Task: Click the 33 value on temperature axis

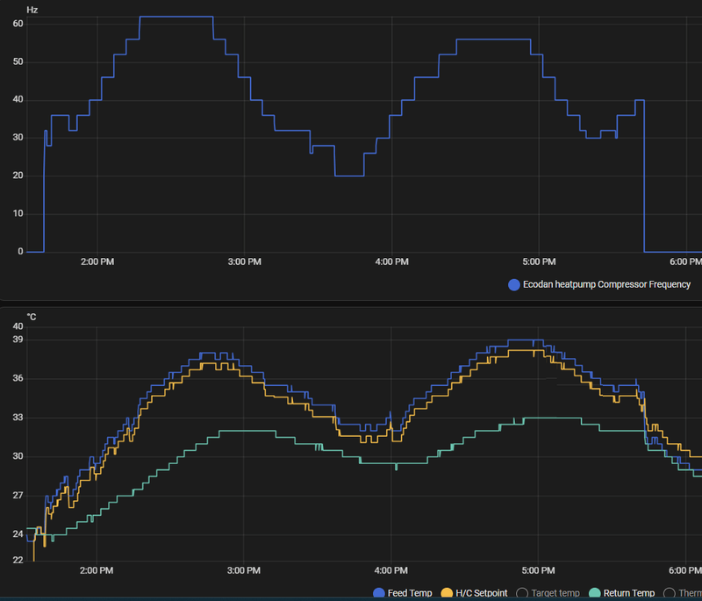Action: pyautogui.click(x=18, y=418)
